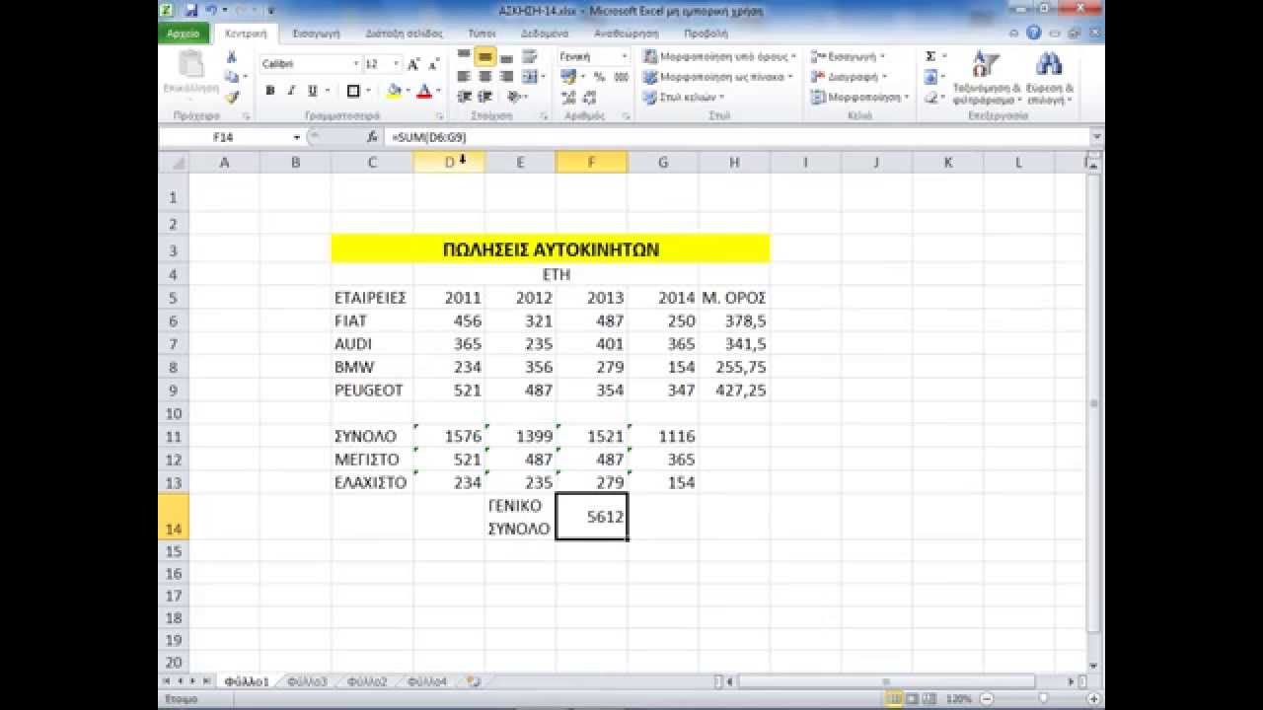Viewport: 1263px width, 710px height.
Task: Open the File (Αρχείο) tab
Action: [x=184, y=33]
